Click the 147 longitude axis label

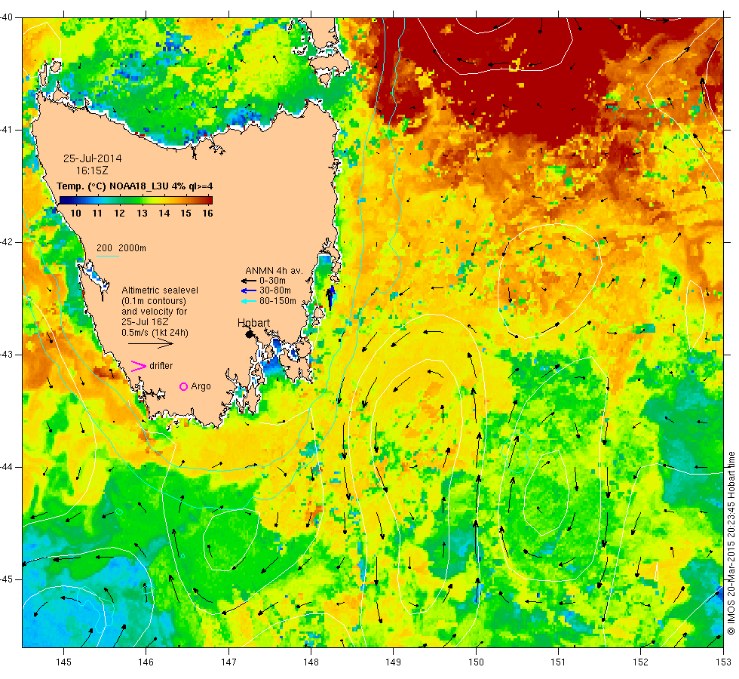pos(228,662)
